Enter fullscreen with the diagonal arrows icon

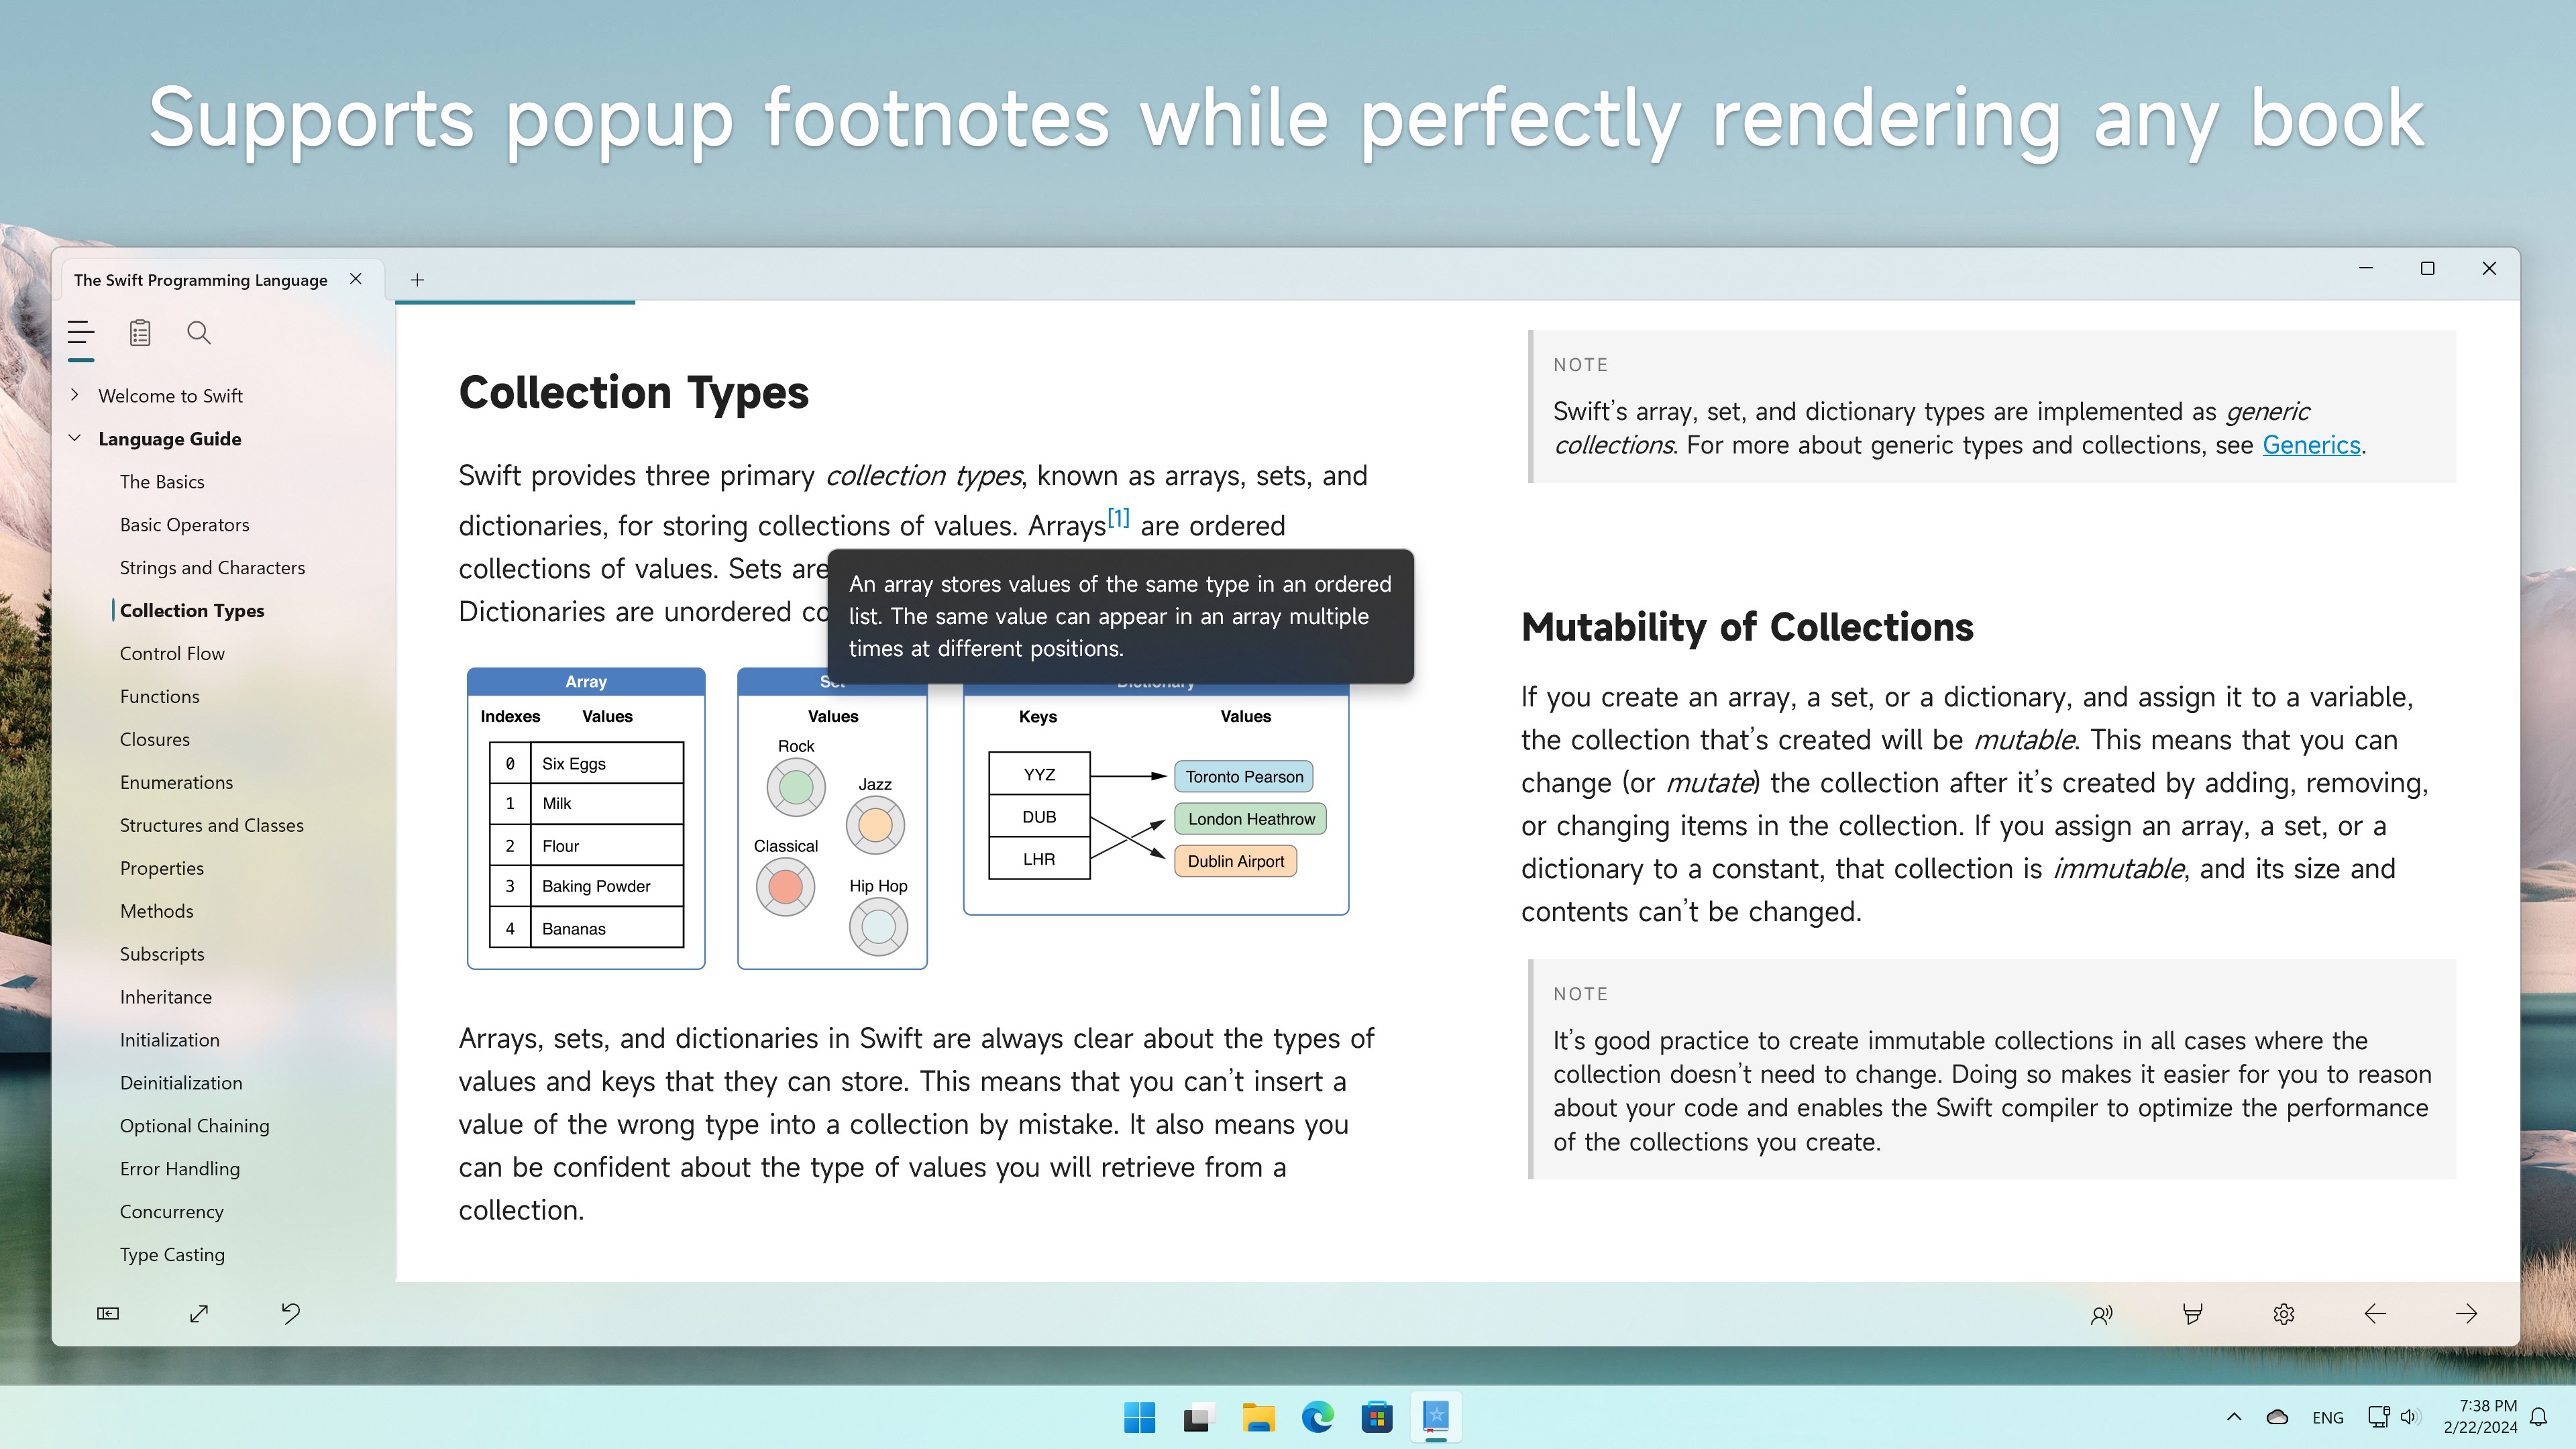pos(199,1313)
